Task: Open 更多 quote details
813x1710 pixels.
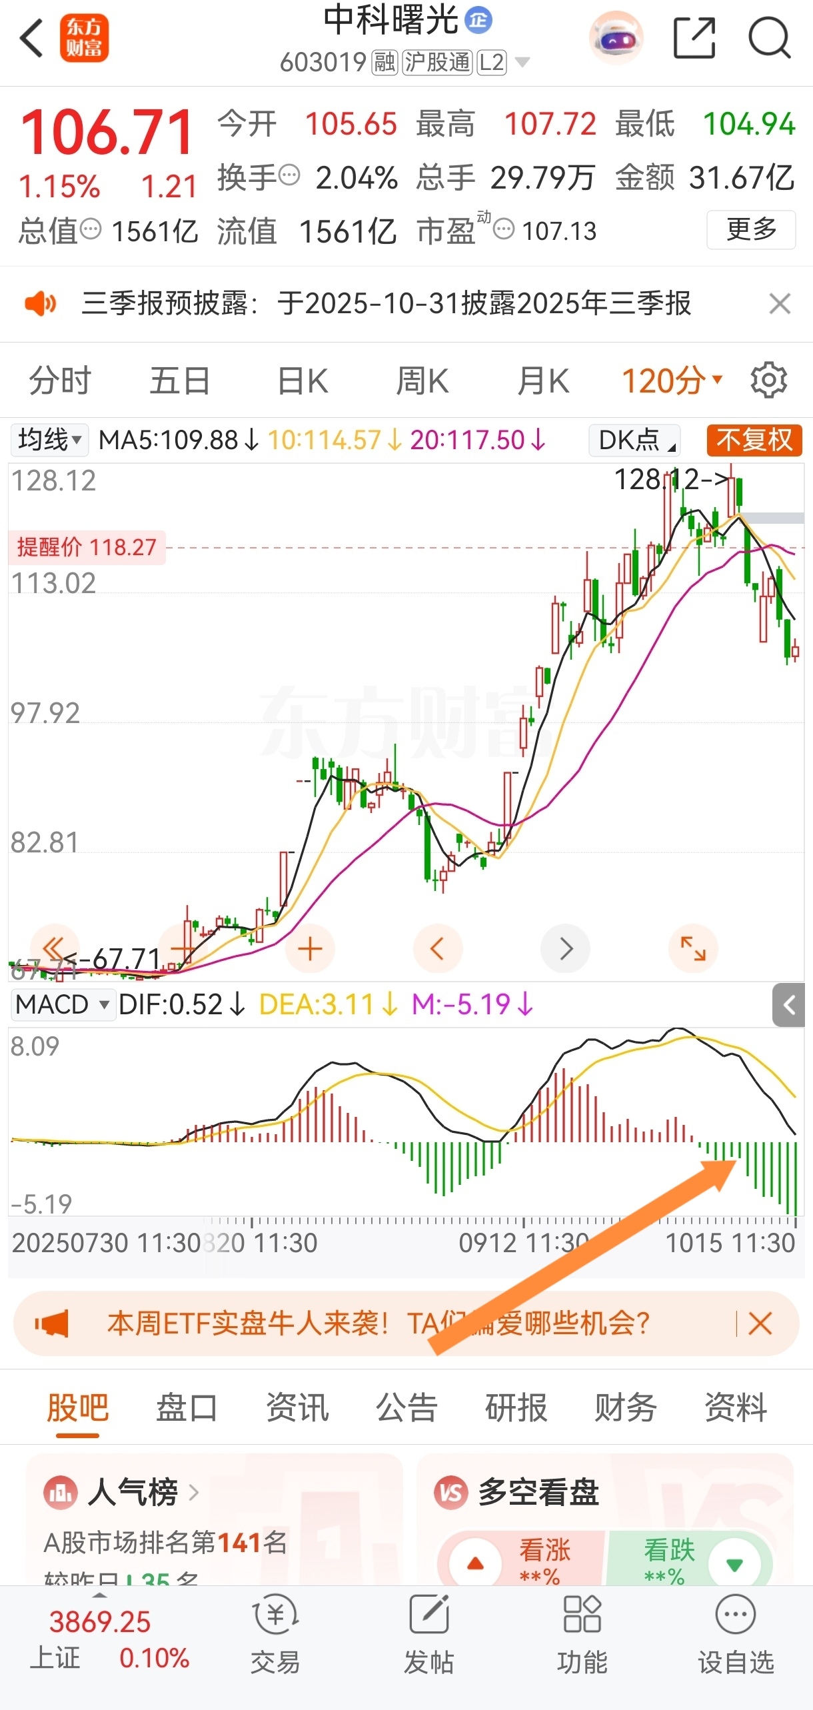Action: click(x=751, y=230)
